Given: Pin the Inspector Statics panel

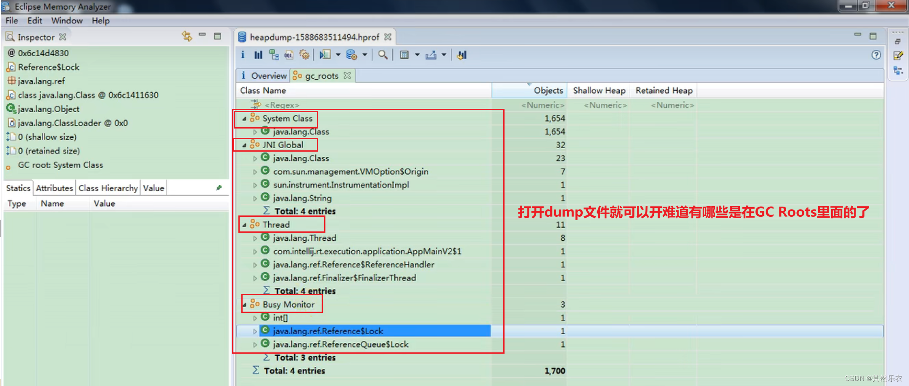Looking at the screenshot, I should (219, 188).
